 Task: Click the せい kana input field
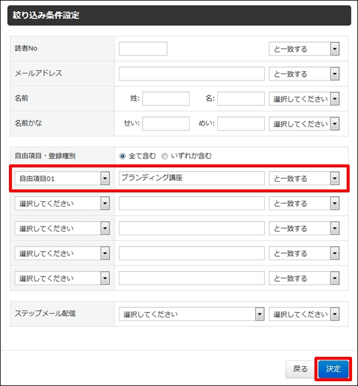(166, 123)
